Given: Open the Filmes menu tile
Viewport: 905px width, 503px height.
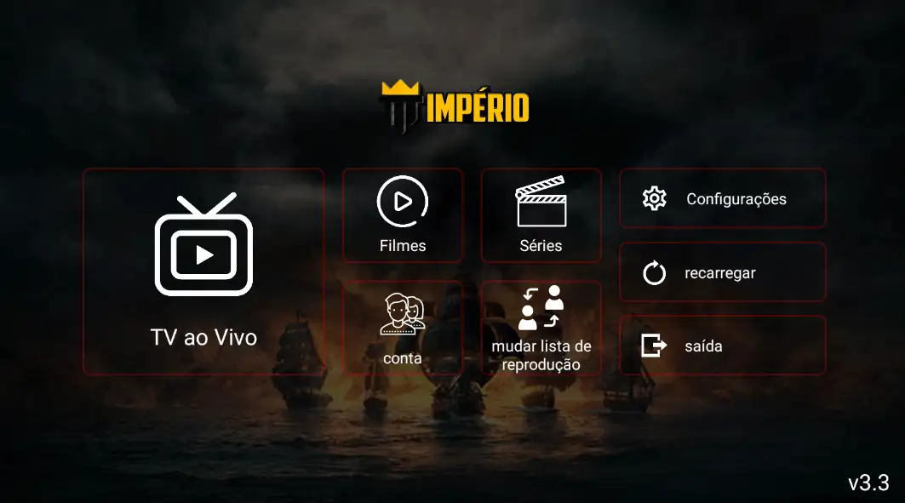Looking at the screenshot, I should tap(403, 215).
